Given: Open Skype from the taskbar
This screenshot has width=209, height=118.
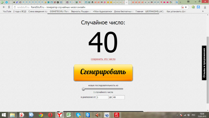Looking at the screenshot, I should point(78,115).
